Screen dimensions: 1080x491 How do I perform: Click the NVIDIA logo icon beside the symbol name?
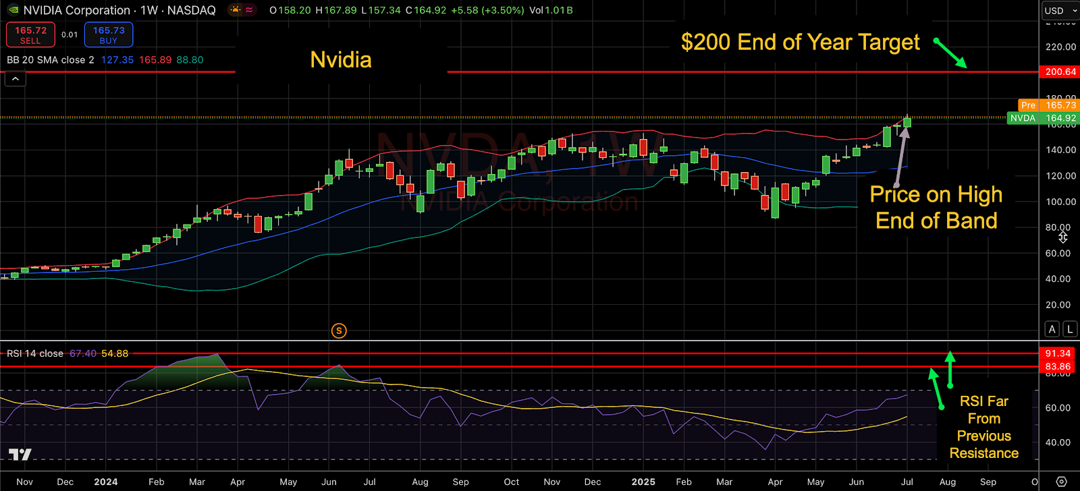point(13,10)
